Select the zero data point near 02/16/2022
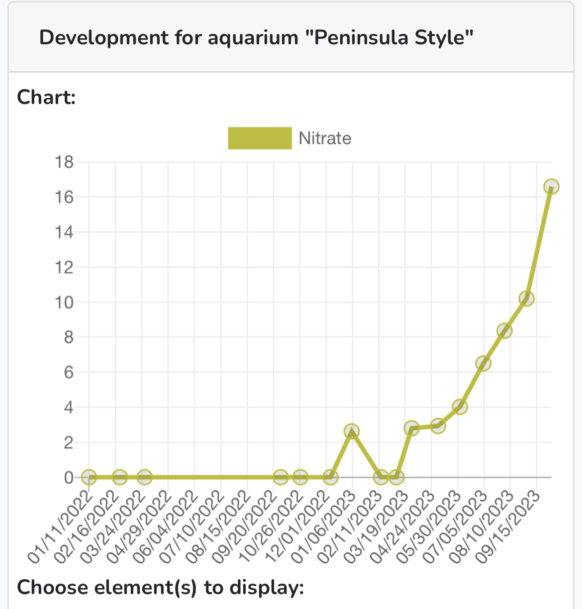This screenshot has height=609, width=582. pos(120,478)
